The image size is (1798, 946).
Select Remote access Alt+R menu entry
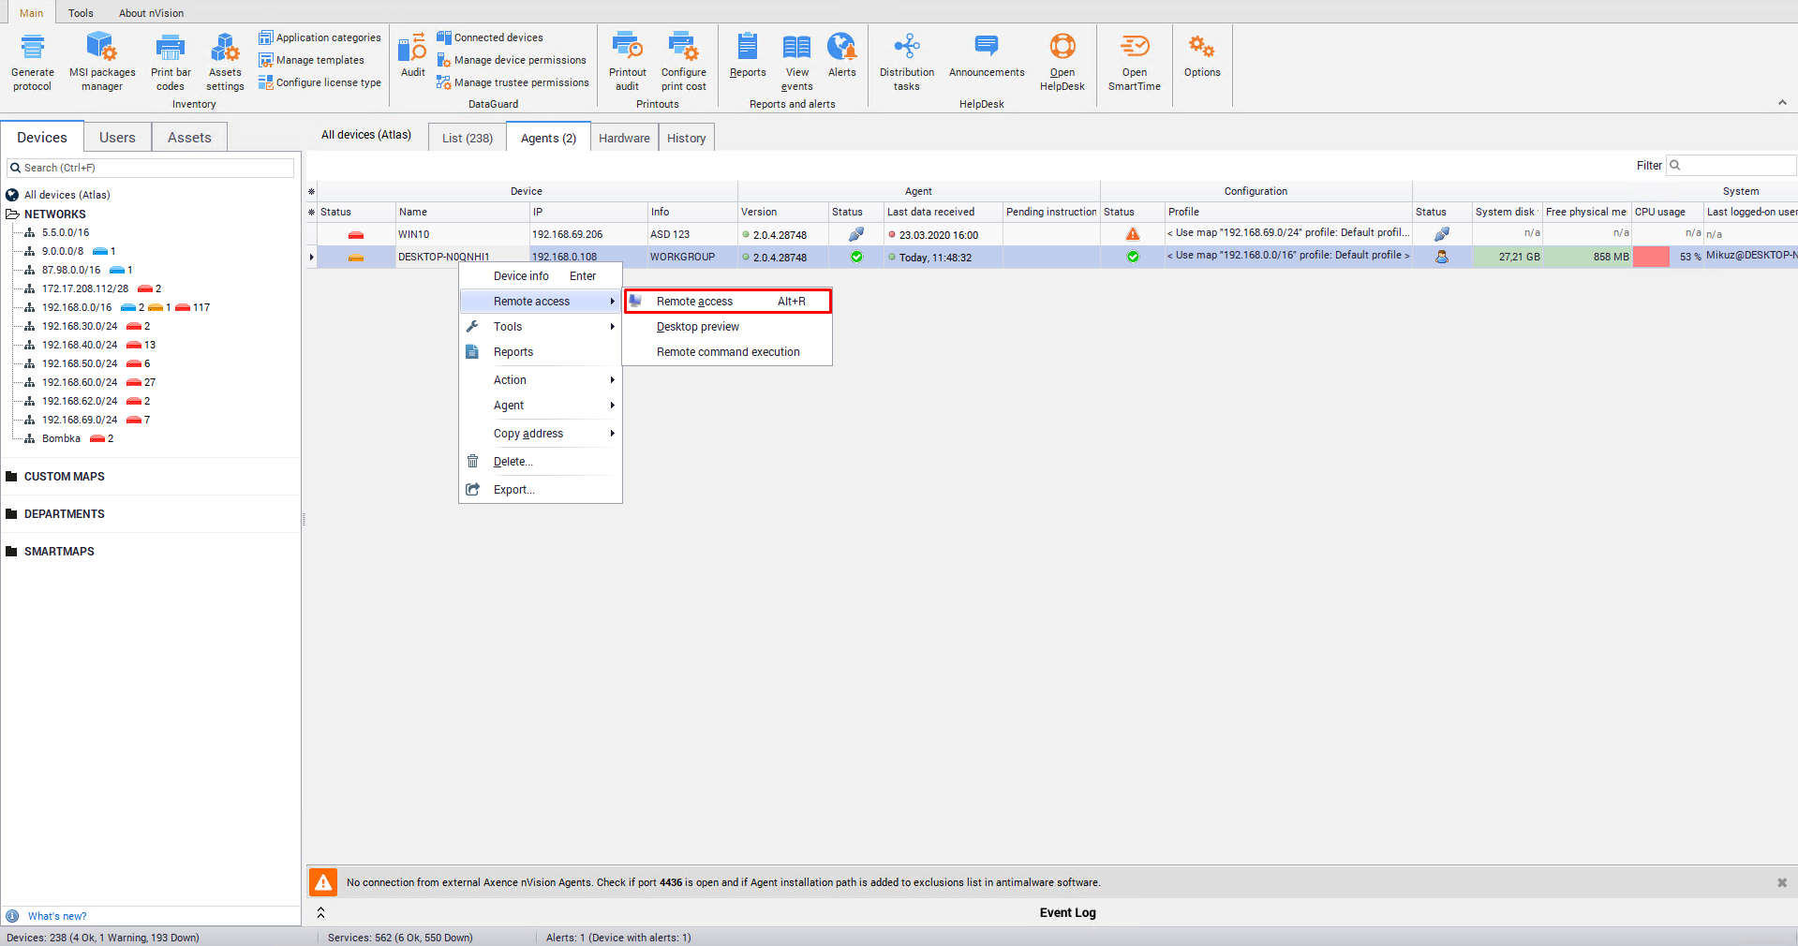[x=727, y=302]
